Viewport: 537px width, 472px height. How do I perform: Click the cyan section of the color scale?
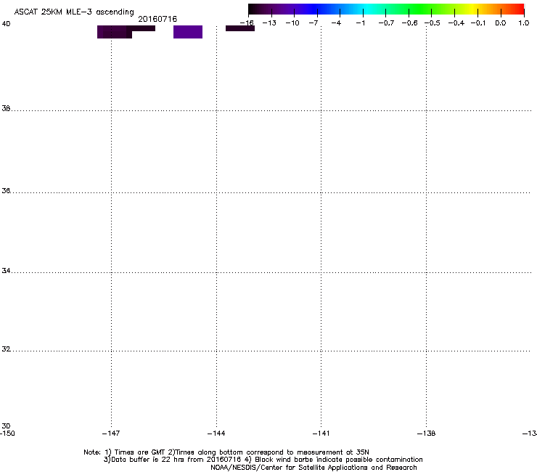[x=368, y=9]
